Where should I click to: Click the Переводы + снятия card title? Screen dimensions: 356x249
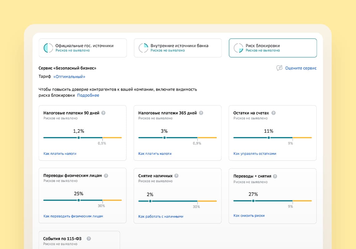252,176
